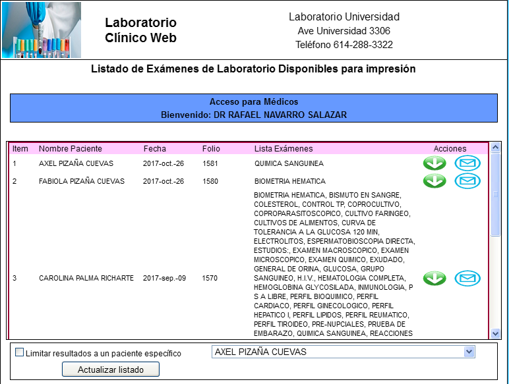Image resolution: width=509 pixels, height=384 pixels.
Task: Email results for FABIOLA PIZAÑA CUEVAS
Action: click(467, 181)
